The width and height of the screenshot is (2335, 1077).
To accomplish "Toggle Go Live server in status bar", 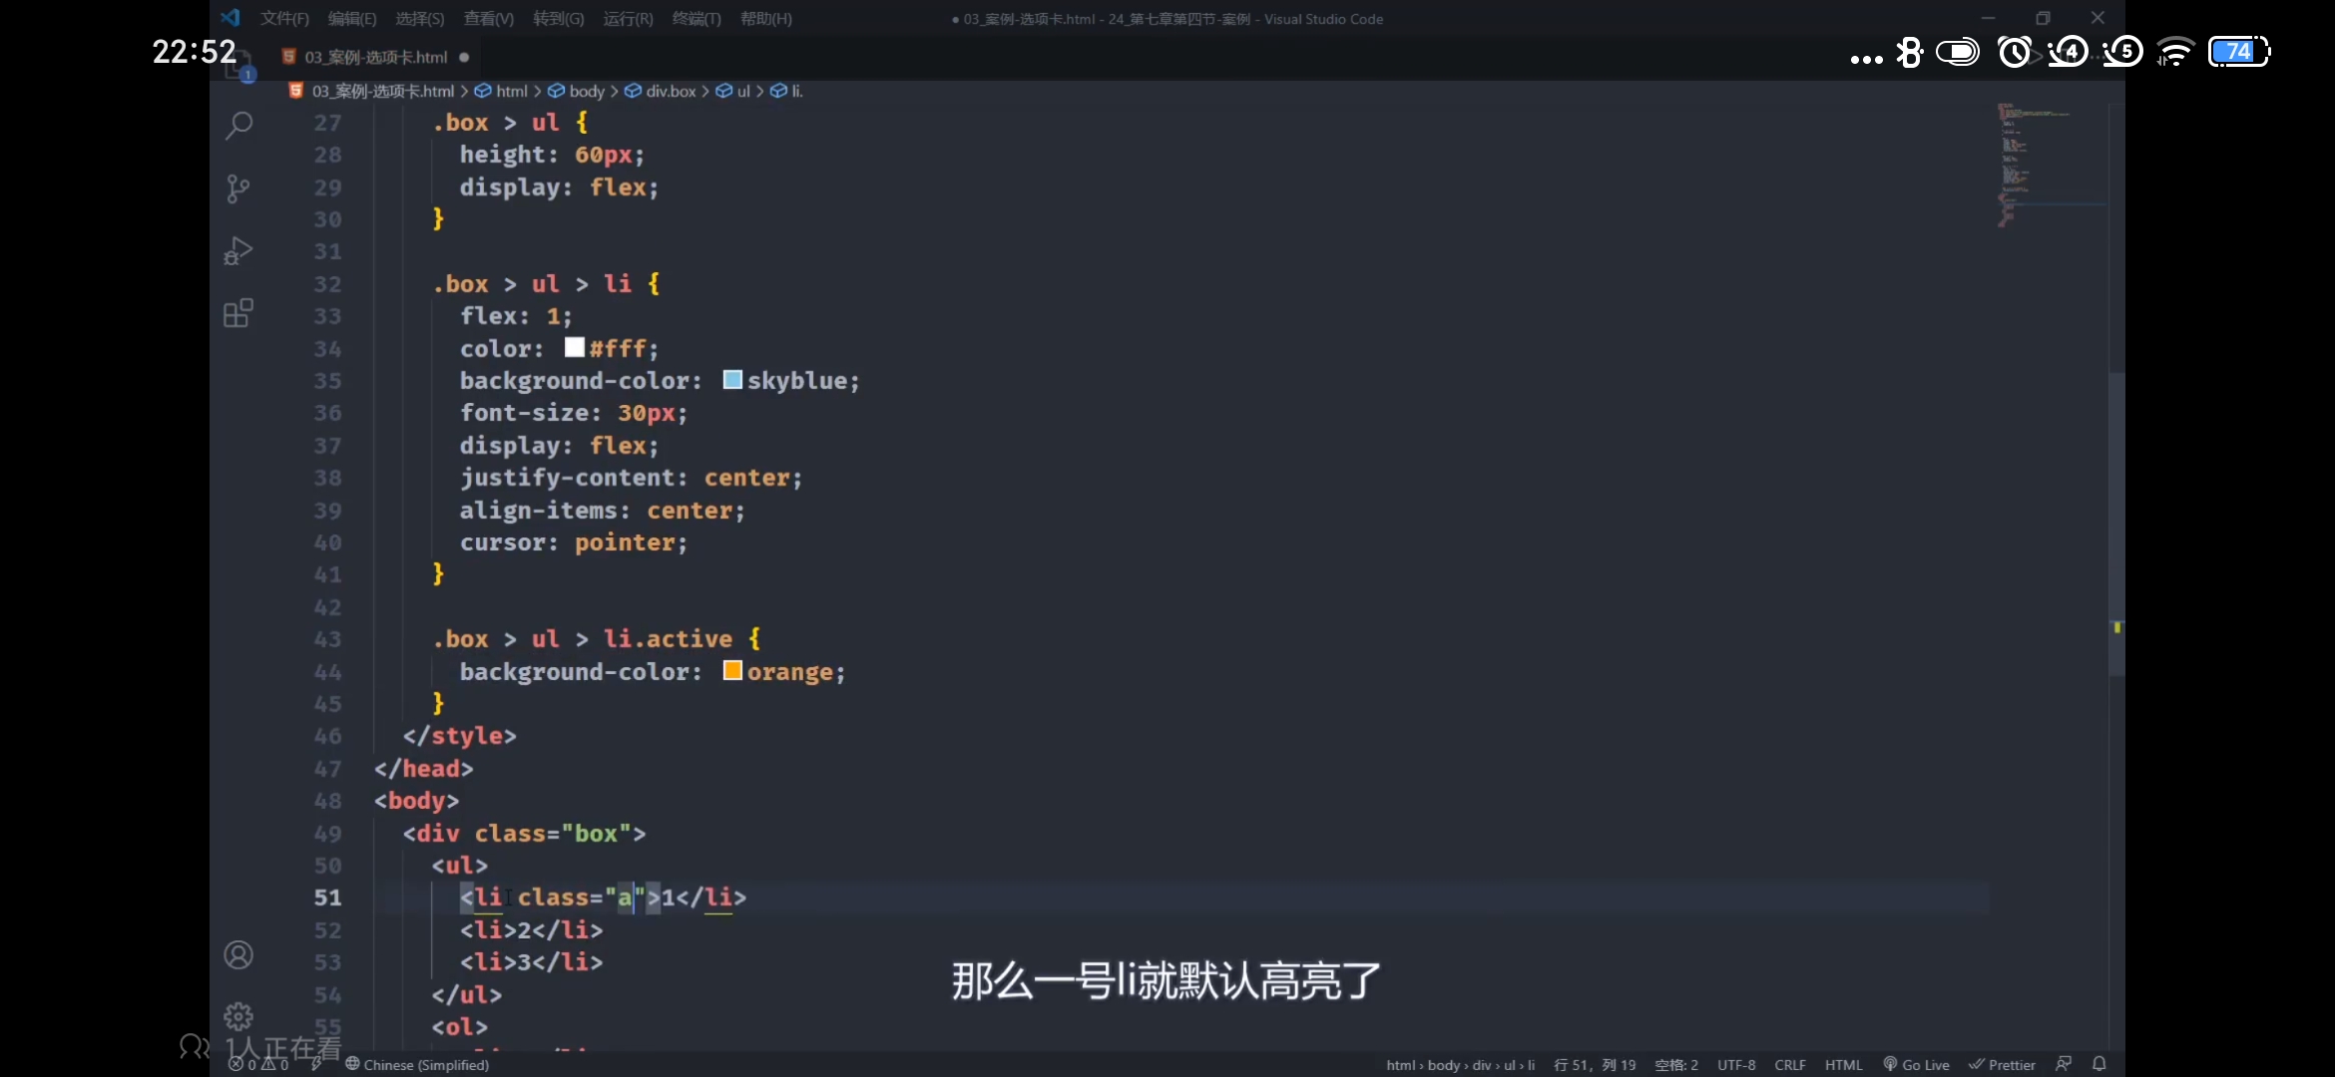I will [1916, 1064].
